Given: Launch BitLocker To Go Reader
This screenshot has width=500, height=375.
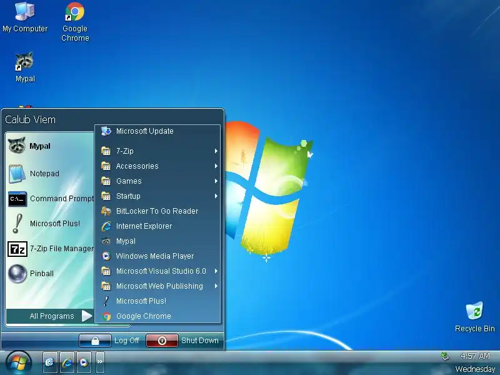Looking at the screenshot, I should coord(157,211).
